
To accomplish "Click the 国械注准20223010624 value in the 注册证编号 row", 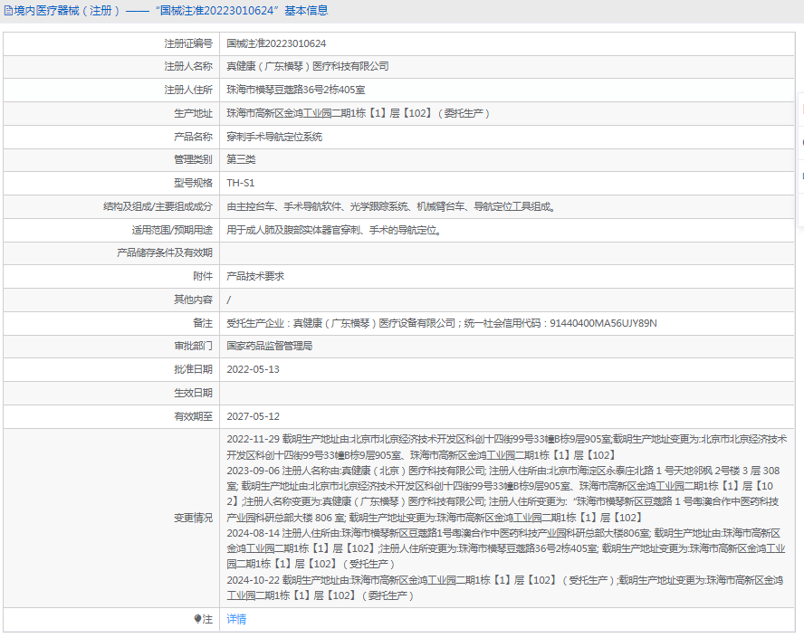I will coord(276,43).
